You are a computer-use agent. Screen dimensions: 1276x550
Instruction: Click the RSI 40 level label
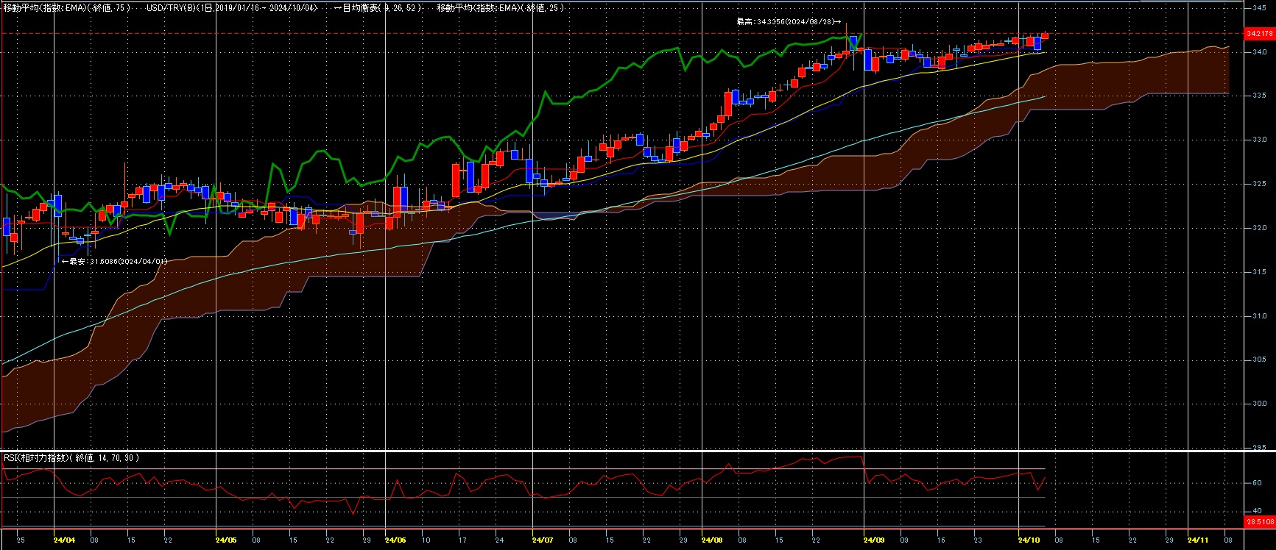pos(1258,511)
